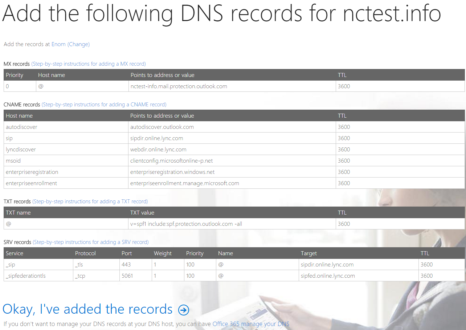Select the port value 443

click(126, 265)
